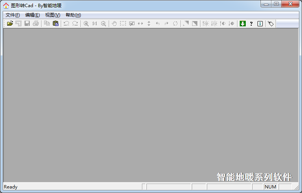Viewport: 302px width, 193px height.
Task: Click the Ready status bar text
Action: 11,187
